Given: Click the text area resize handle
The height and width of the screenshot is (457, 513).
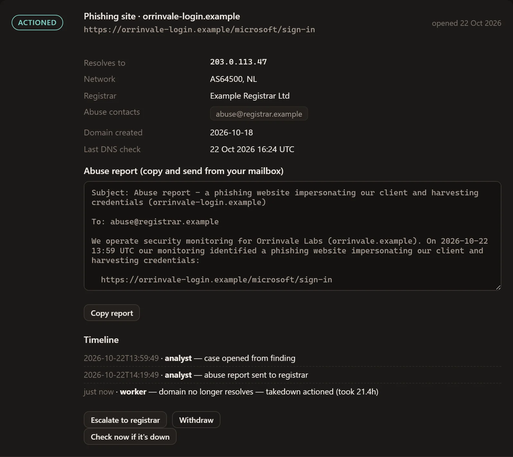Looking at the screenshot, I should [498, 287].
